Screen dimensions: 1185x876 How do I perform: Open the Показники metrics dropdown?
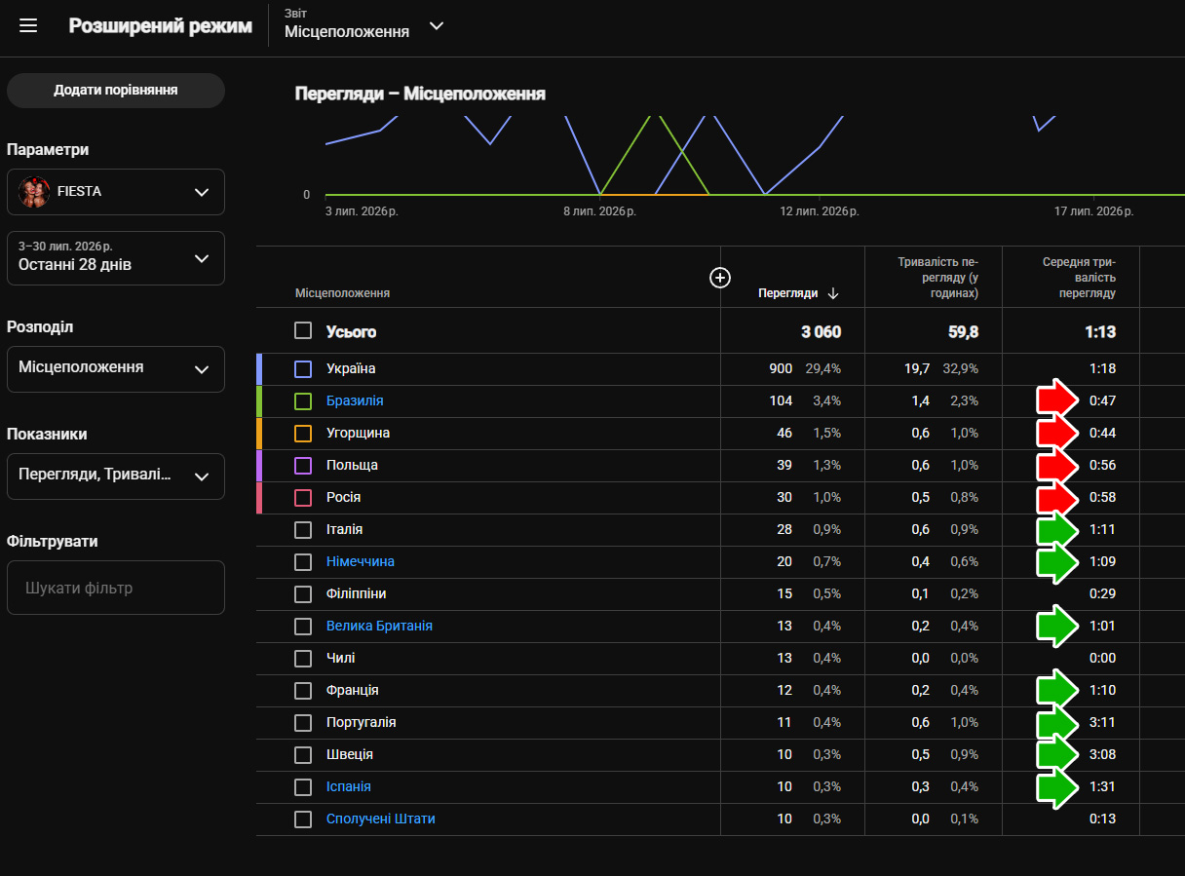(x=116, y=476)
